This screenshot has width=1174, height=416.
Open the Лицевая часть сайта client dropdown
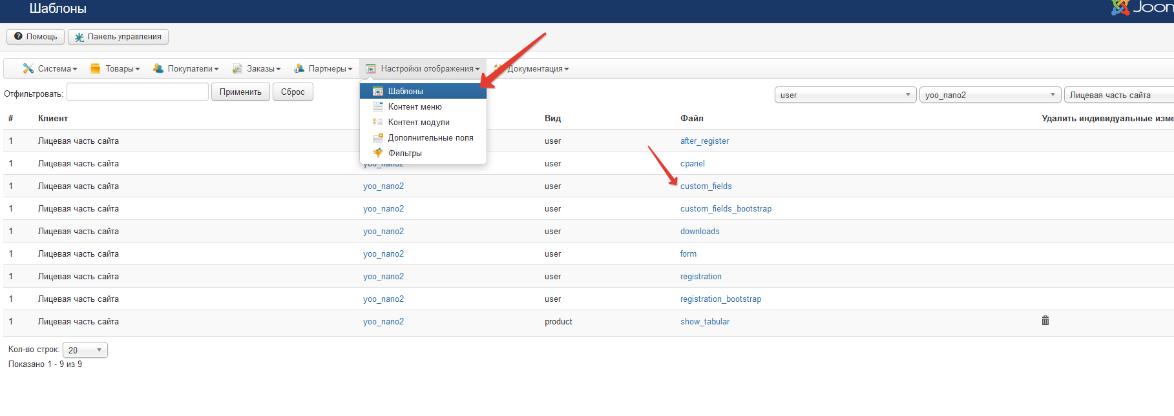coord(1119,95)
